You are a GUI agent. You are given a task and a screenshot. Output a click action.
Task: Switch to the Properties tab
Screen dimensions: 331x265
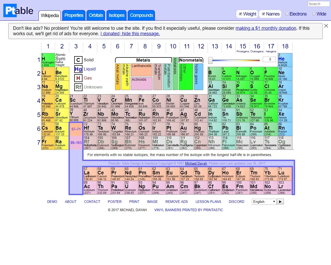[74, 15]
